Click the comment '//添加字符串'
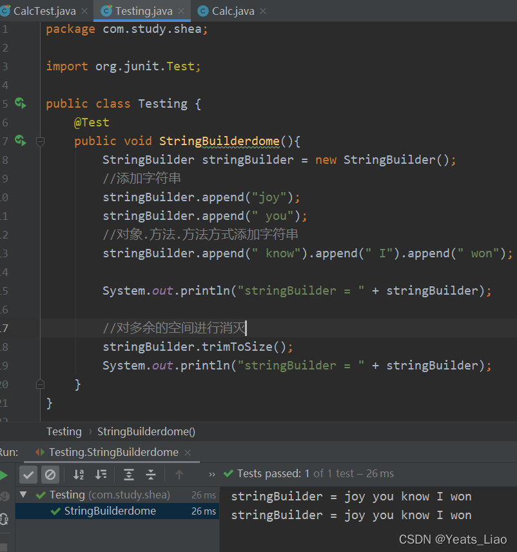This screenshot has width=517, height=552. (x=141, y=178)
